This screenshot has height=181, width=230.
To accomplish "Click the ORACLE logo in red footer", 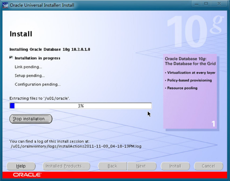I will pyautogui.click(x=27, y=175).
